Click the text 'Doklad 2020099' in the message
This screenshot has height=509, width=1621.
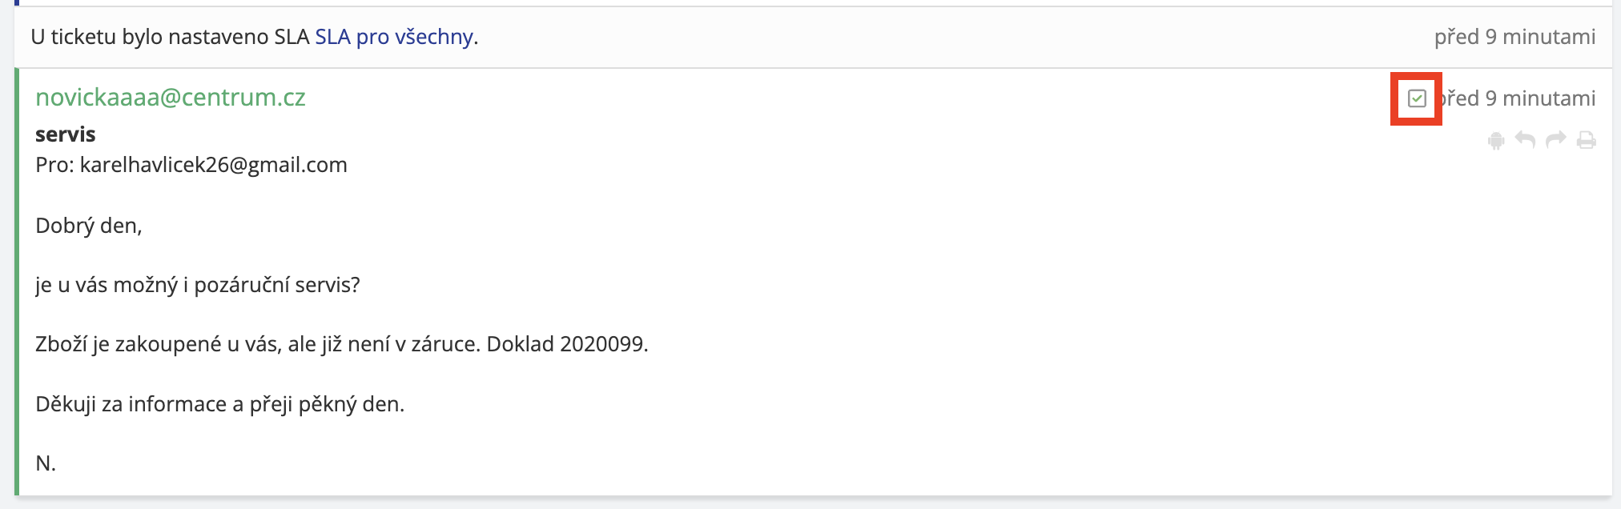pyautogui.click(x=565, y=344)
